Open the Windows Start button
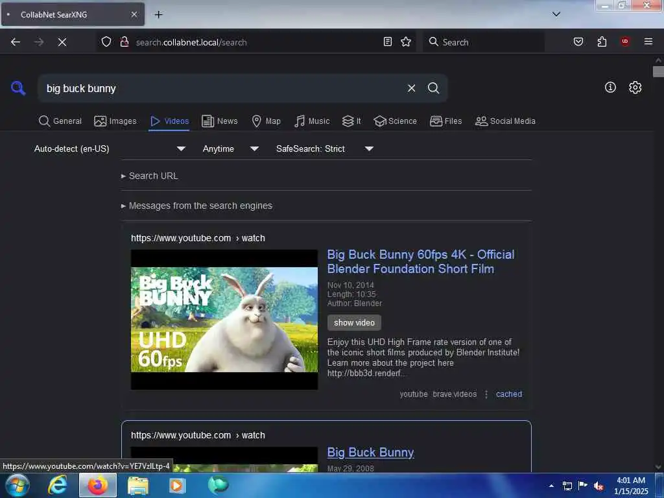Viewport: 664px width, 498px height. click(18, 485)
